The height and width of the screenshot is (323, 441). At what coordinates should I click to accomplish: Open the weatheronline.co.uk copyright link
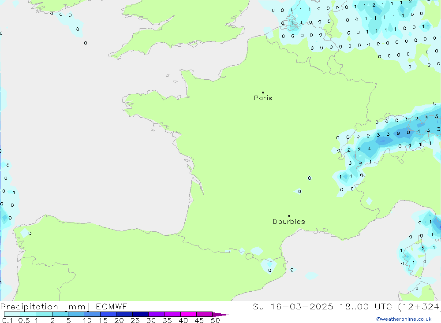(404, 319)
